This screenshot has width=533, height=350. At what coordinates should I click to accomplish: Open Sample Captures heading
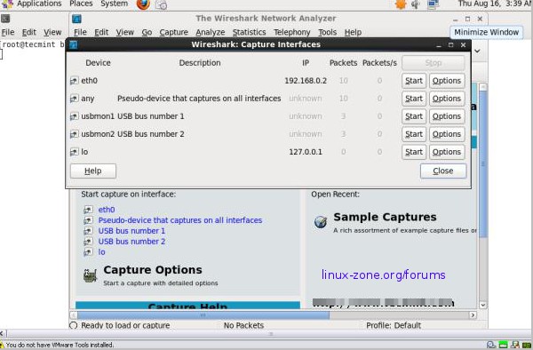[385, 217]
